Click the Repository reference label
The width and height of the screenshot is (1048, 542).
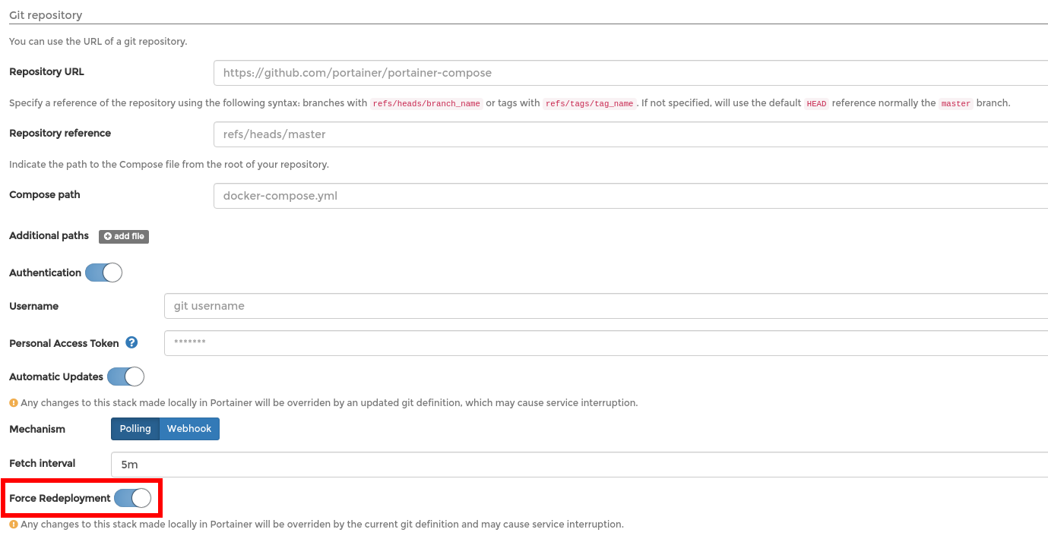60,133
